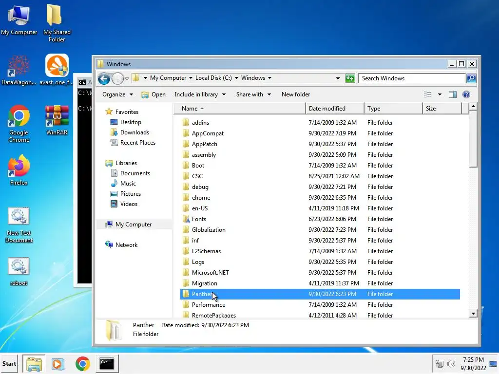Change the view layout icon
The height and width of the screenshot is (374, 499).
pyautogui.click(x=428, y=94)
